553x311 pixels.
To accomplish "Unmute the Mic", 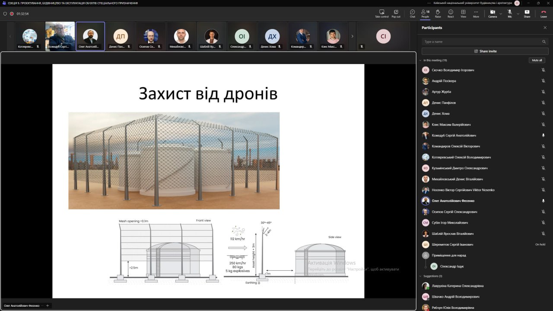I will (x=510, y=13).
